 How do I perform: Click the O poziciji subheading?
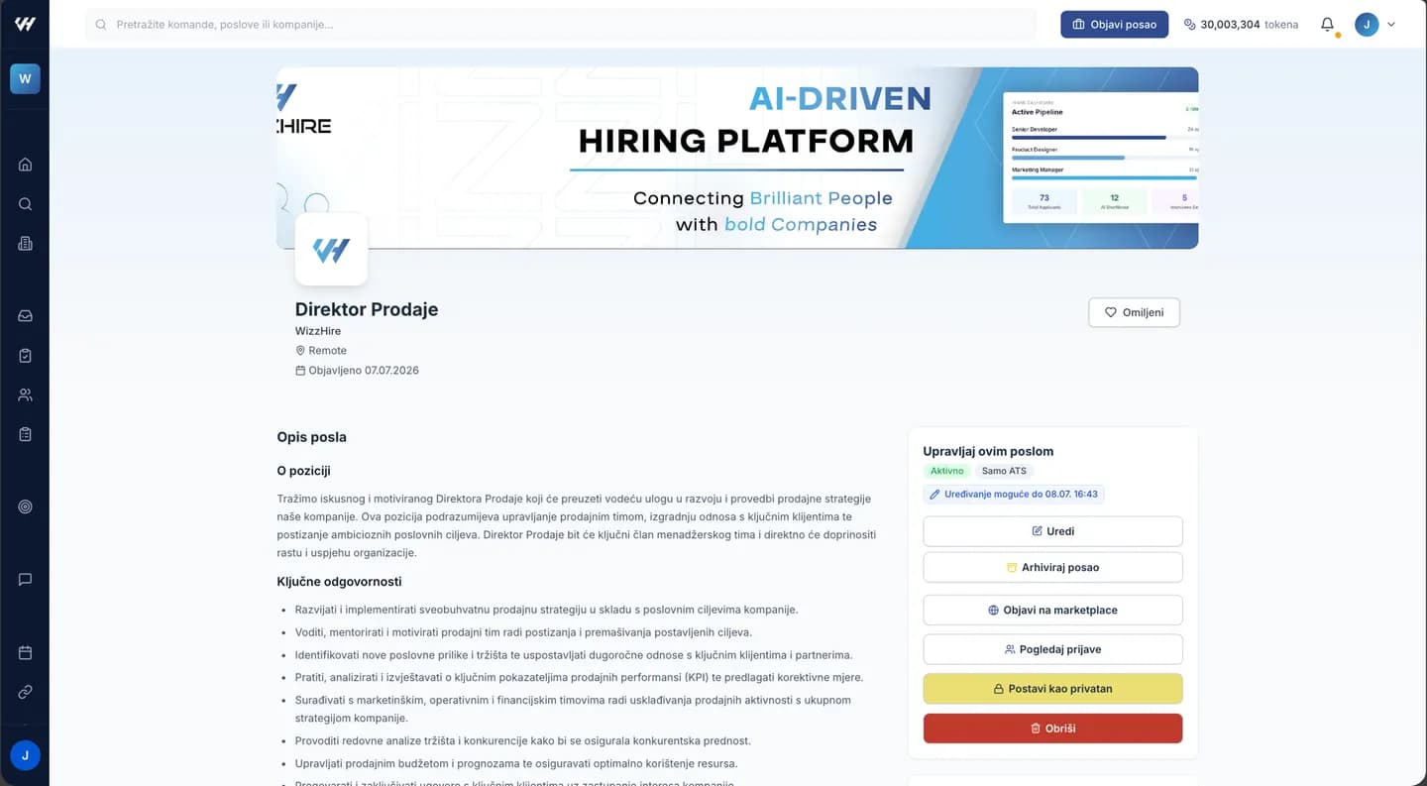[303, 471]
